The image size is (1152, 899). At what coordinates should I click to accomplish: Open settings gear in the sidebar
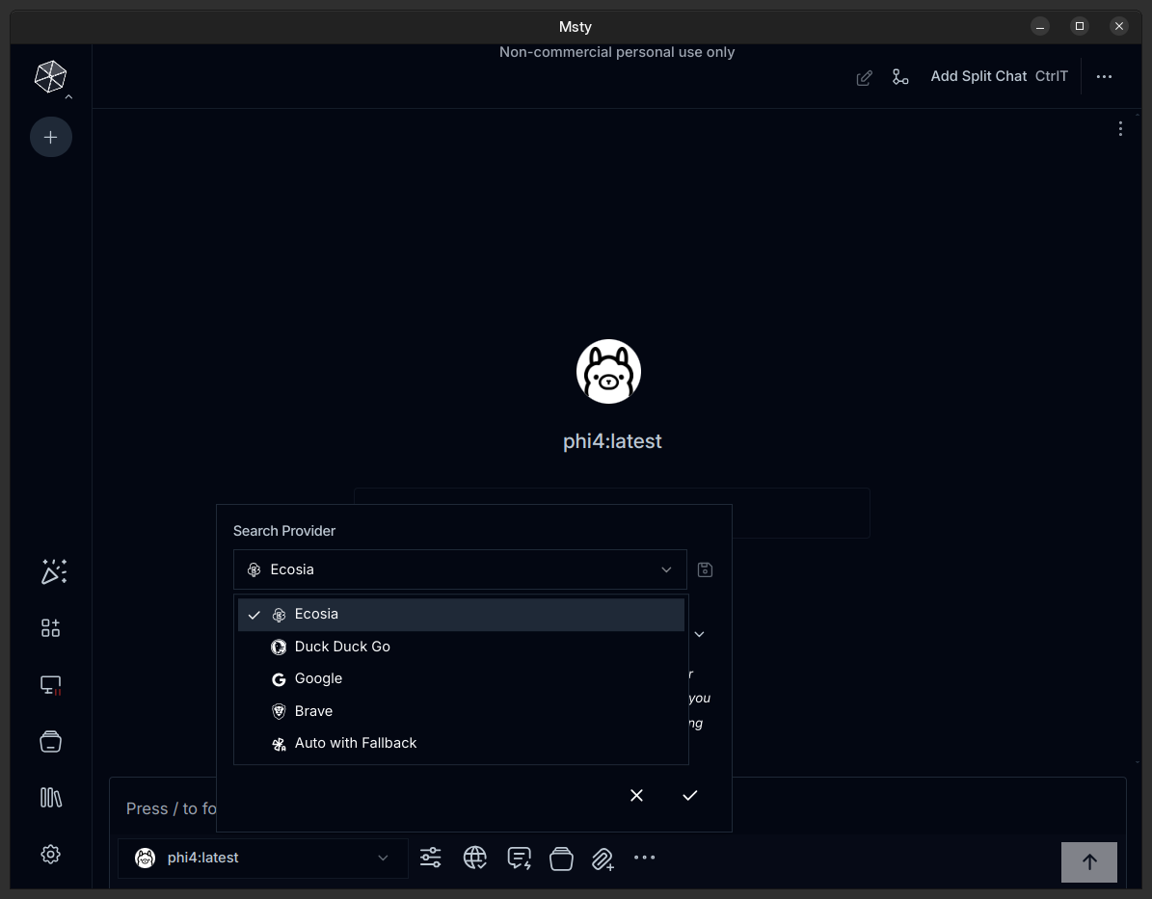(x=51, y=854)
